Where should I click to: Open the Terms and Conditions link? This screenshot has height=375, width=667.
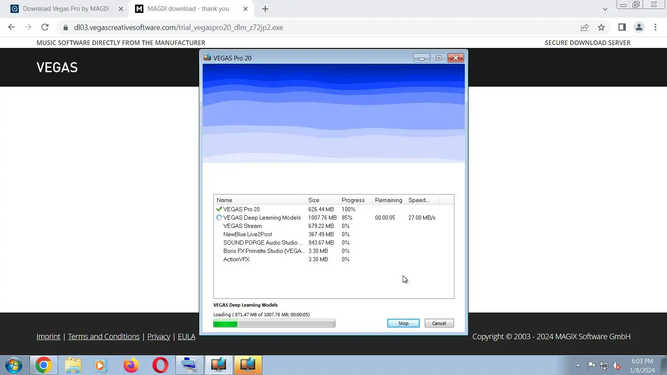104,336
